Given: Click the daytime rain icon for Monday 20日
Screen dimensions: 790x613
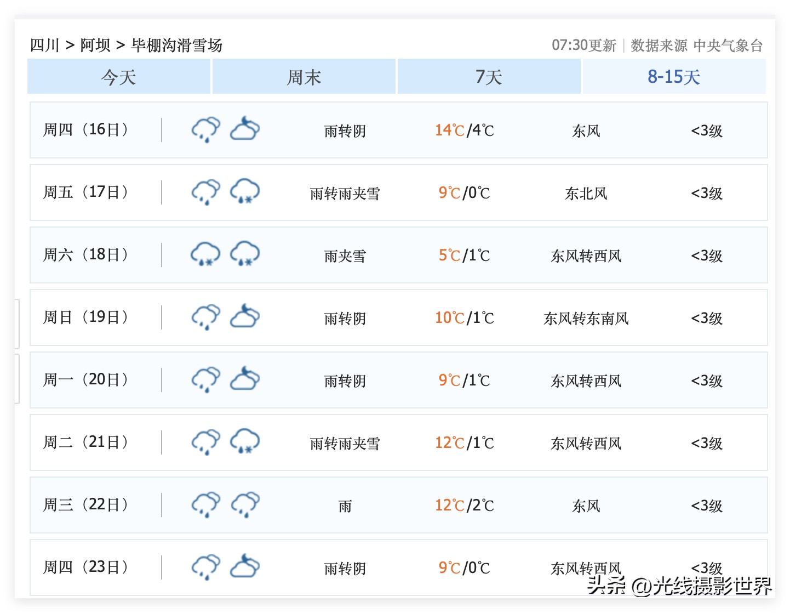Looking at the screenshot, I should click(x=205, y=379).
